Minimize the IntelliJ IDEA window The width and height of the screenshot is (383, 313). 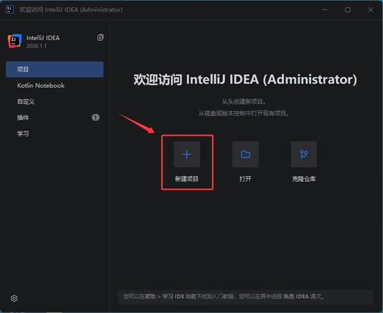tap(325, 10)
